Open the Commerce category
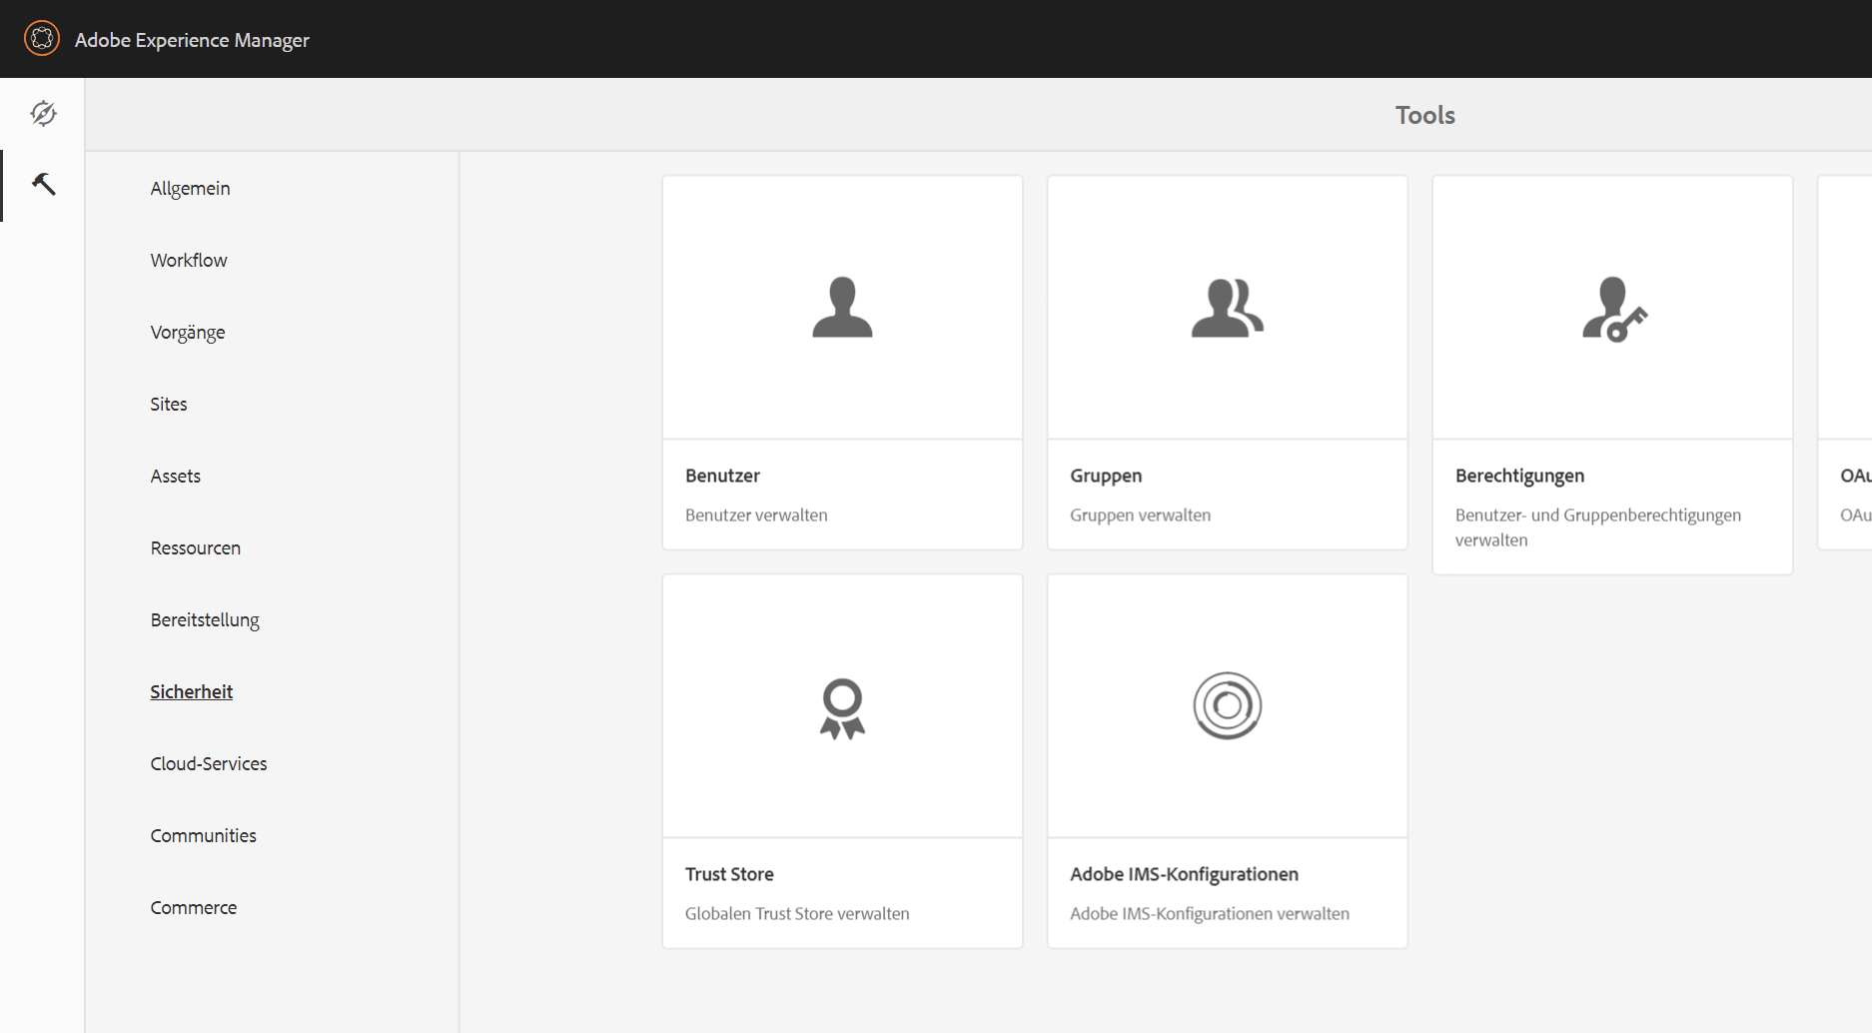 [194, 907]
